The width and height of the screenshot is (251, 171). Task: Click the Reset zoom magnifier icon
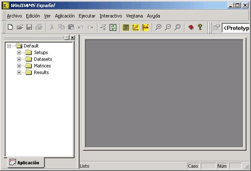pos(178,27)
